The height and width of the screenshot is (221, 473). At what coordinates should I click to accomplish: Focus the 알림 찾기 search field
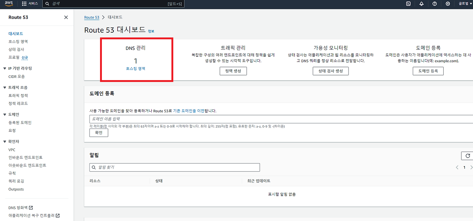click(174, 167)
